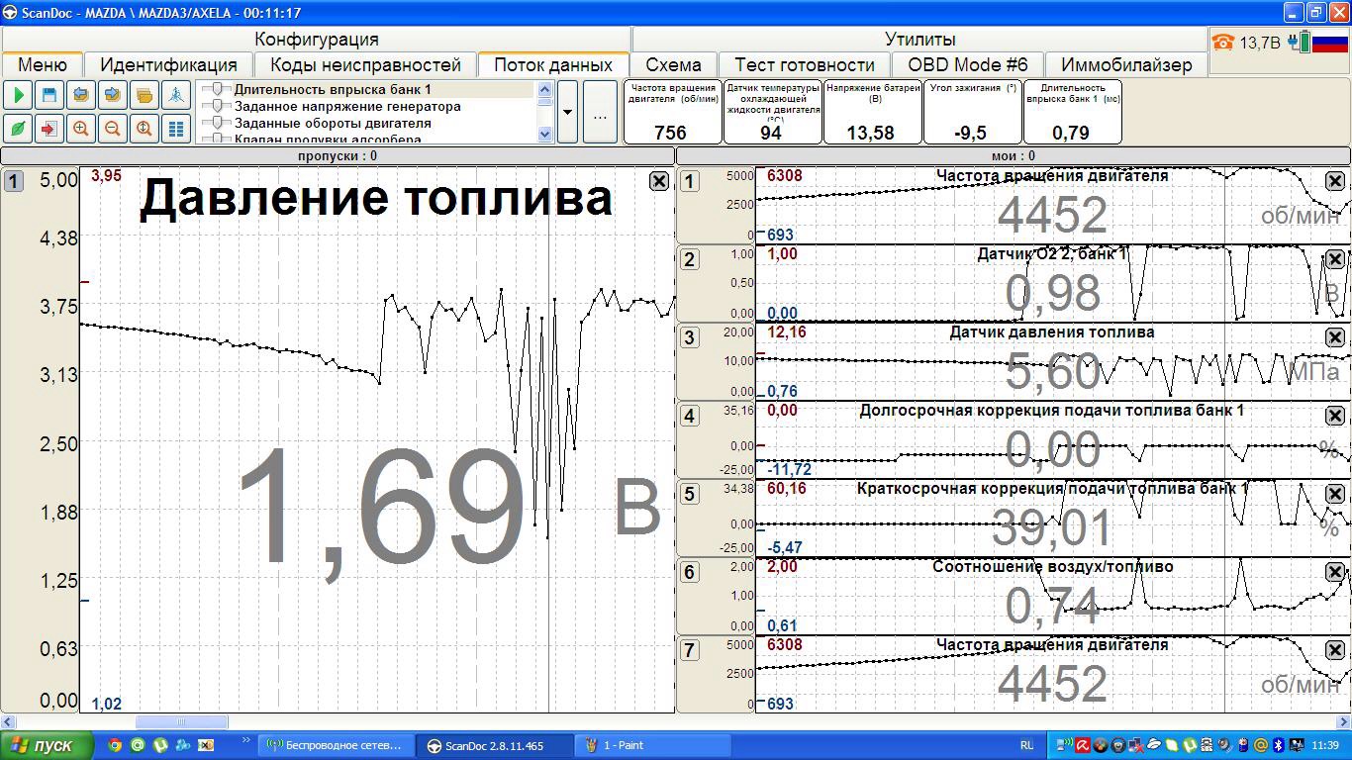Switch to the Схема tab
The width and height of the screenshot is (1352, 760).
point(673,64)
